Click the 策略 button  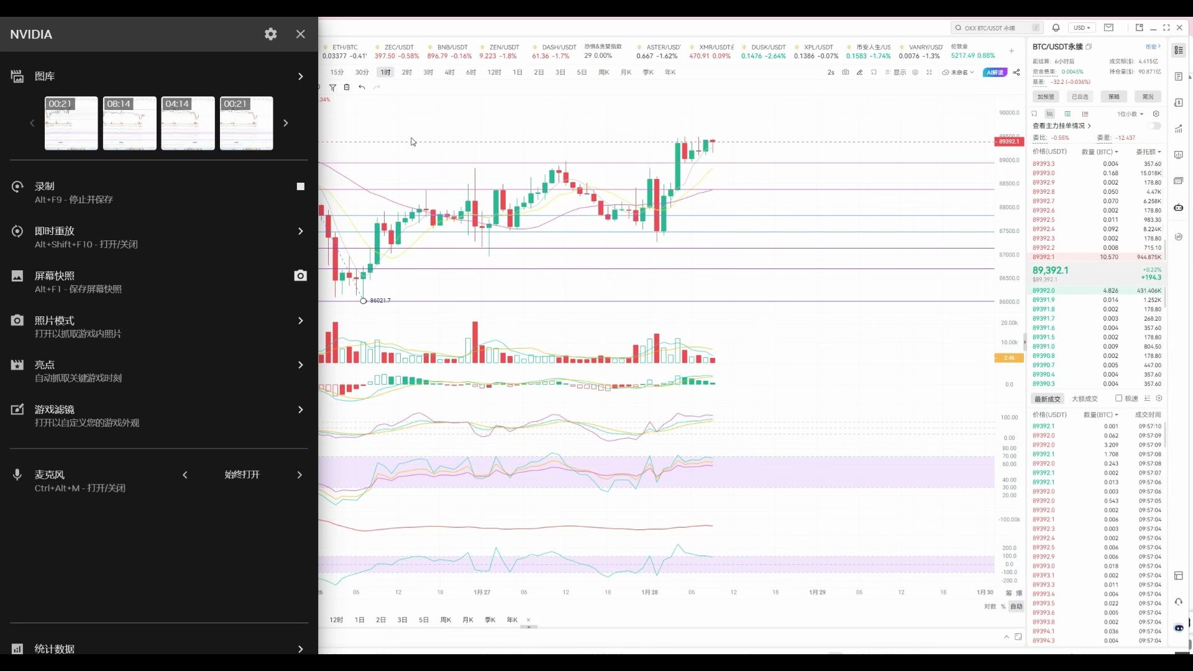click(1113, 97)
